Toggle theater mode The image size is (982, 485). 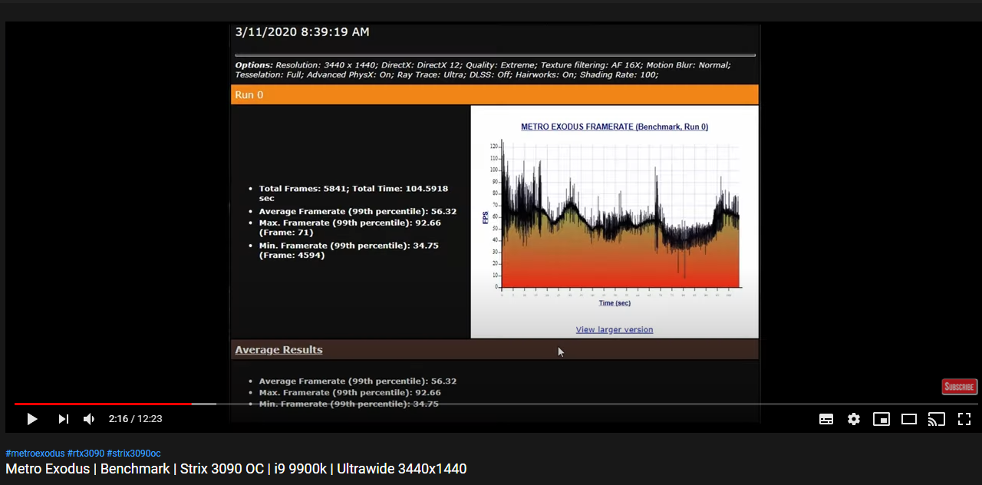pos(909,419)
